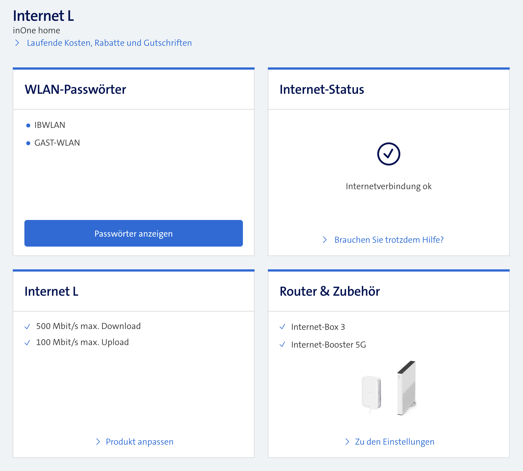
Task: Select the IBWLAN network entry
Action: 50,125
